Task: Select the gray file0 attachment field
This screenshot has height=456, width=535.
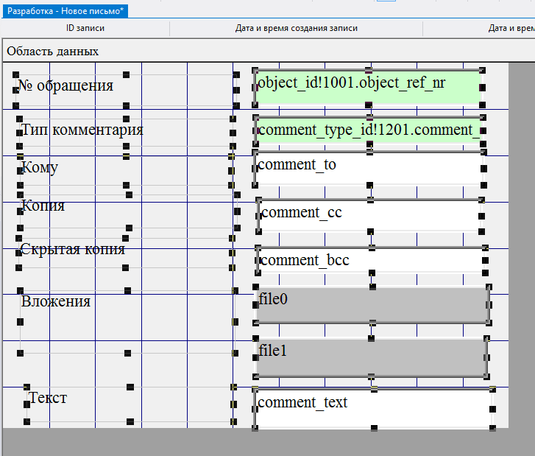Action: [x=372, y=305]
